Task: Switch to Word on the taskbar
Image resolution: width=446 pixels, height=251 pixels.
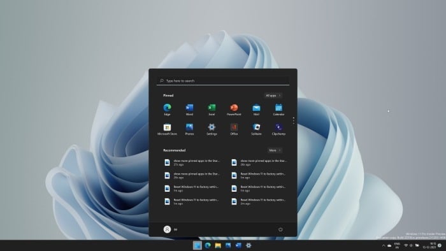Action: [x=238, y=245]
